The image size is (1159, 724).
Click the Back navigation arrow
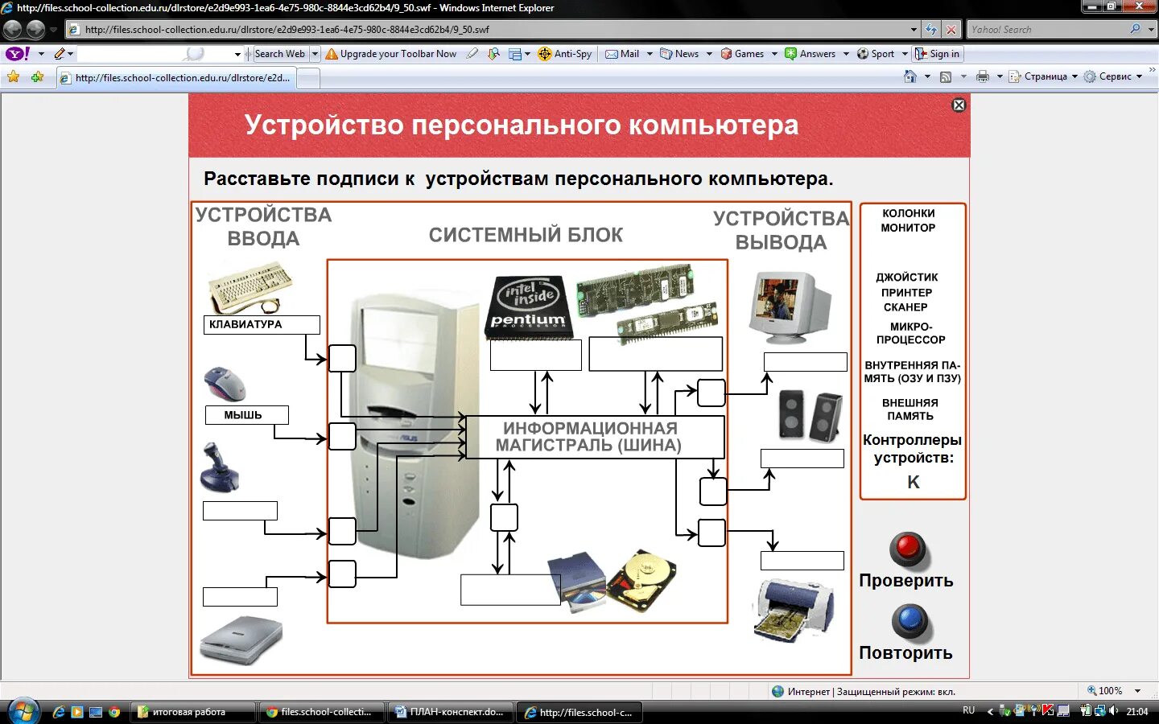[x=13, y=30]
